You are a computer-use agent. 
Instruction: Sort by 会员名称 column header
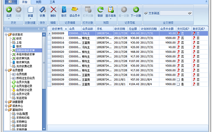[x=89, y=29]
